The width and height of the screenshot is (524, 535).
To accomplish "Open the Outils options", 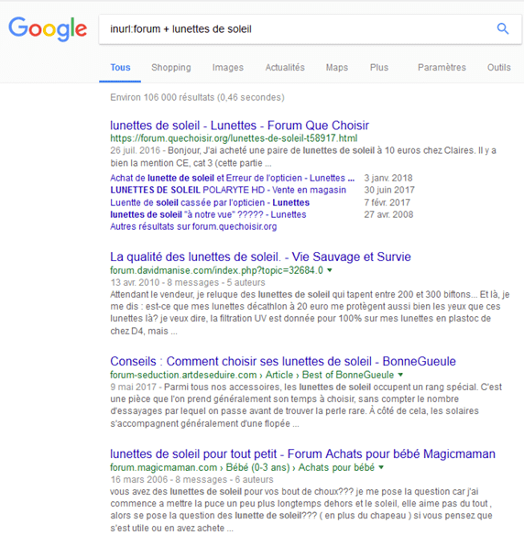I will coord(498,68).
